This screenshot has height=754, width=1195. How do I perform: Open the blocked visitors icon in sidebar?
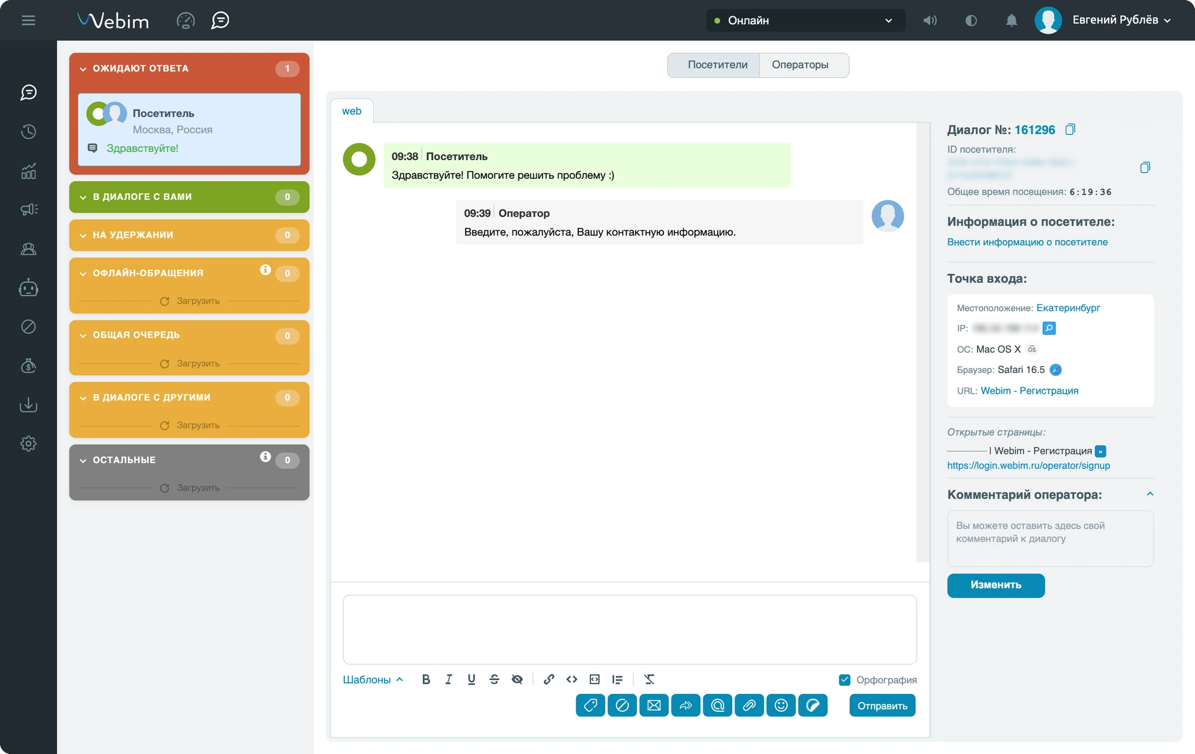(x=28, y=327)
